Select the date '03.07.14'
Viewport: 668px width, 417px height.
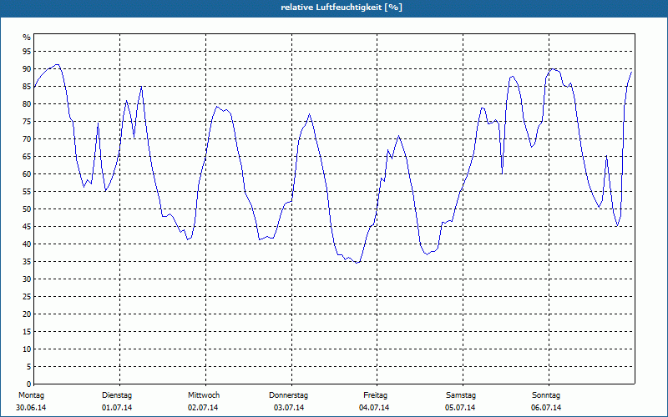coord(289,408)
